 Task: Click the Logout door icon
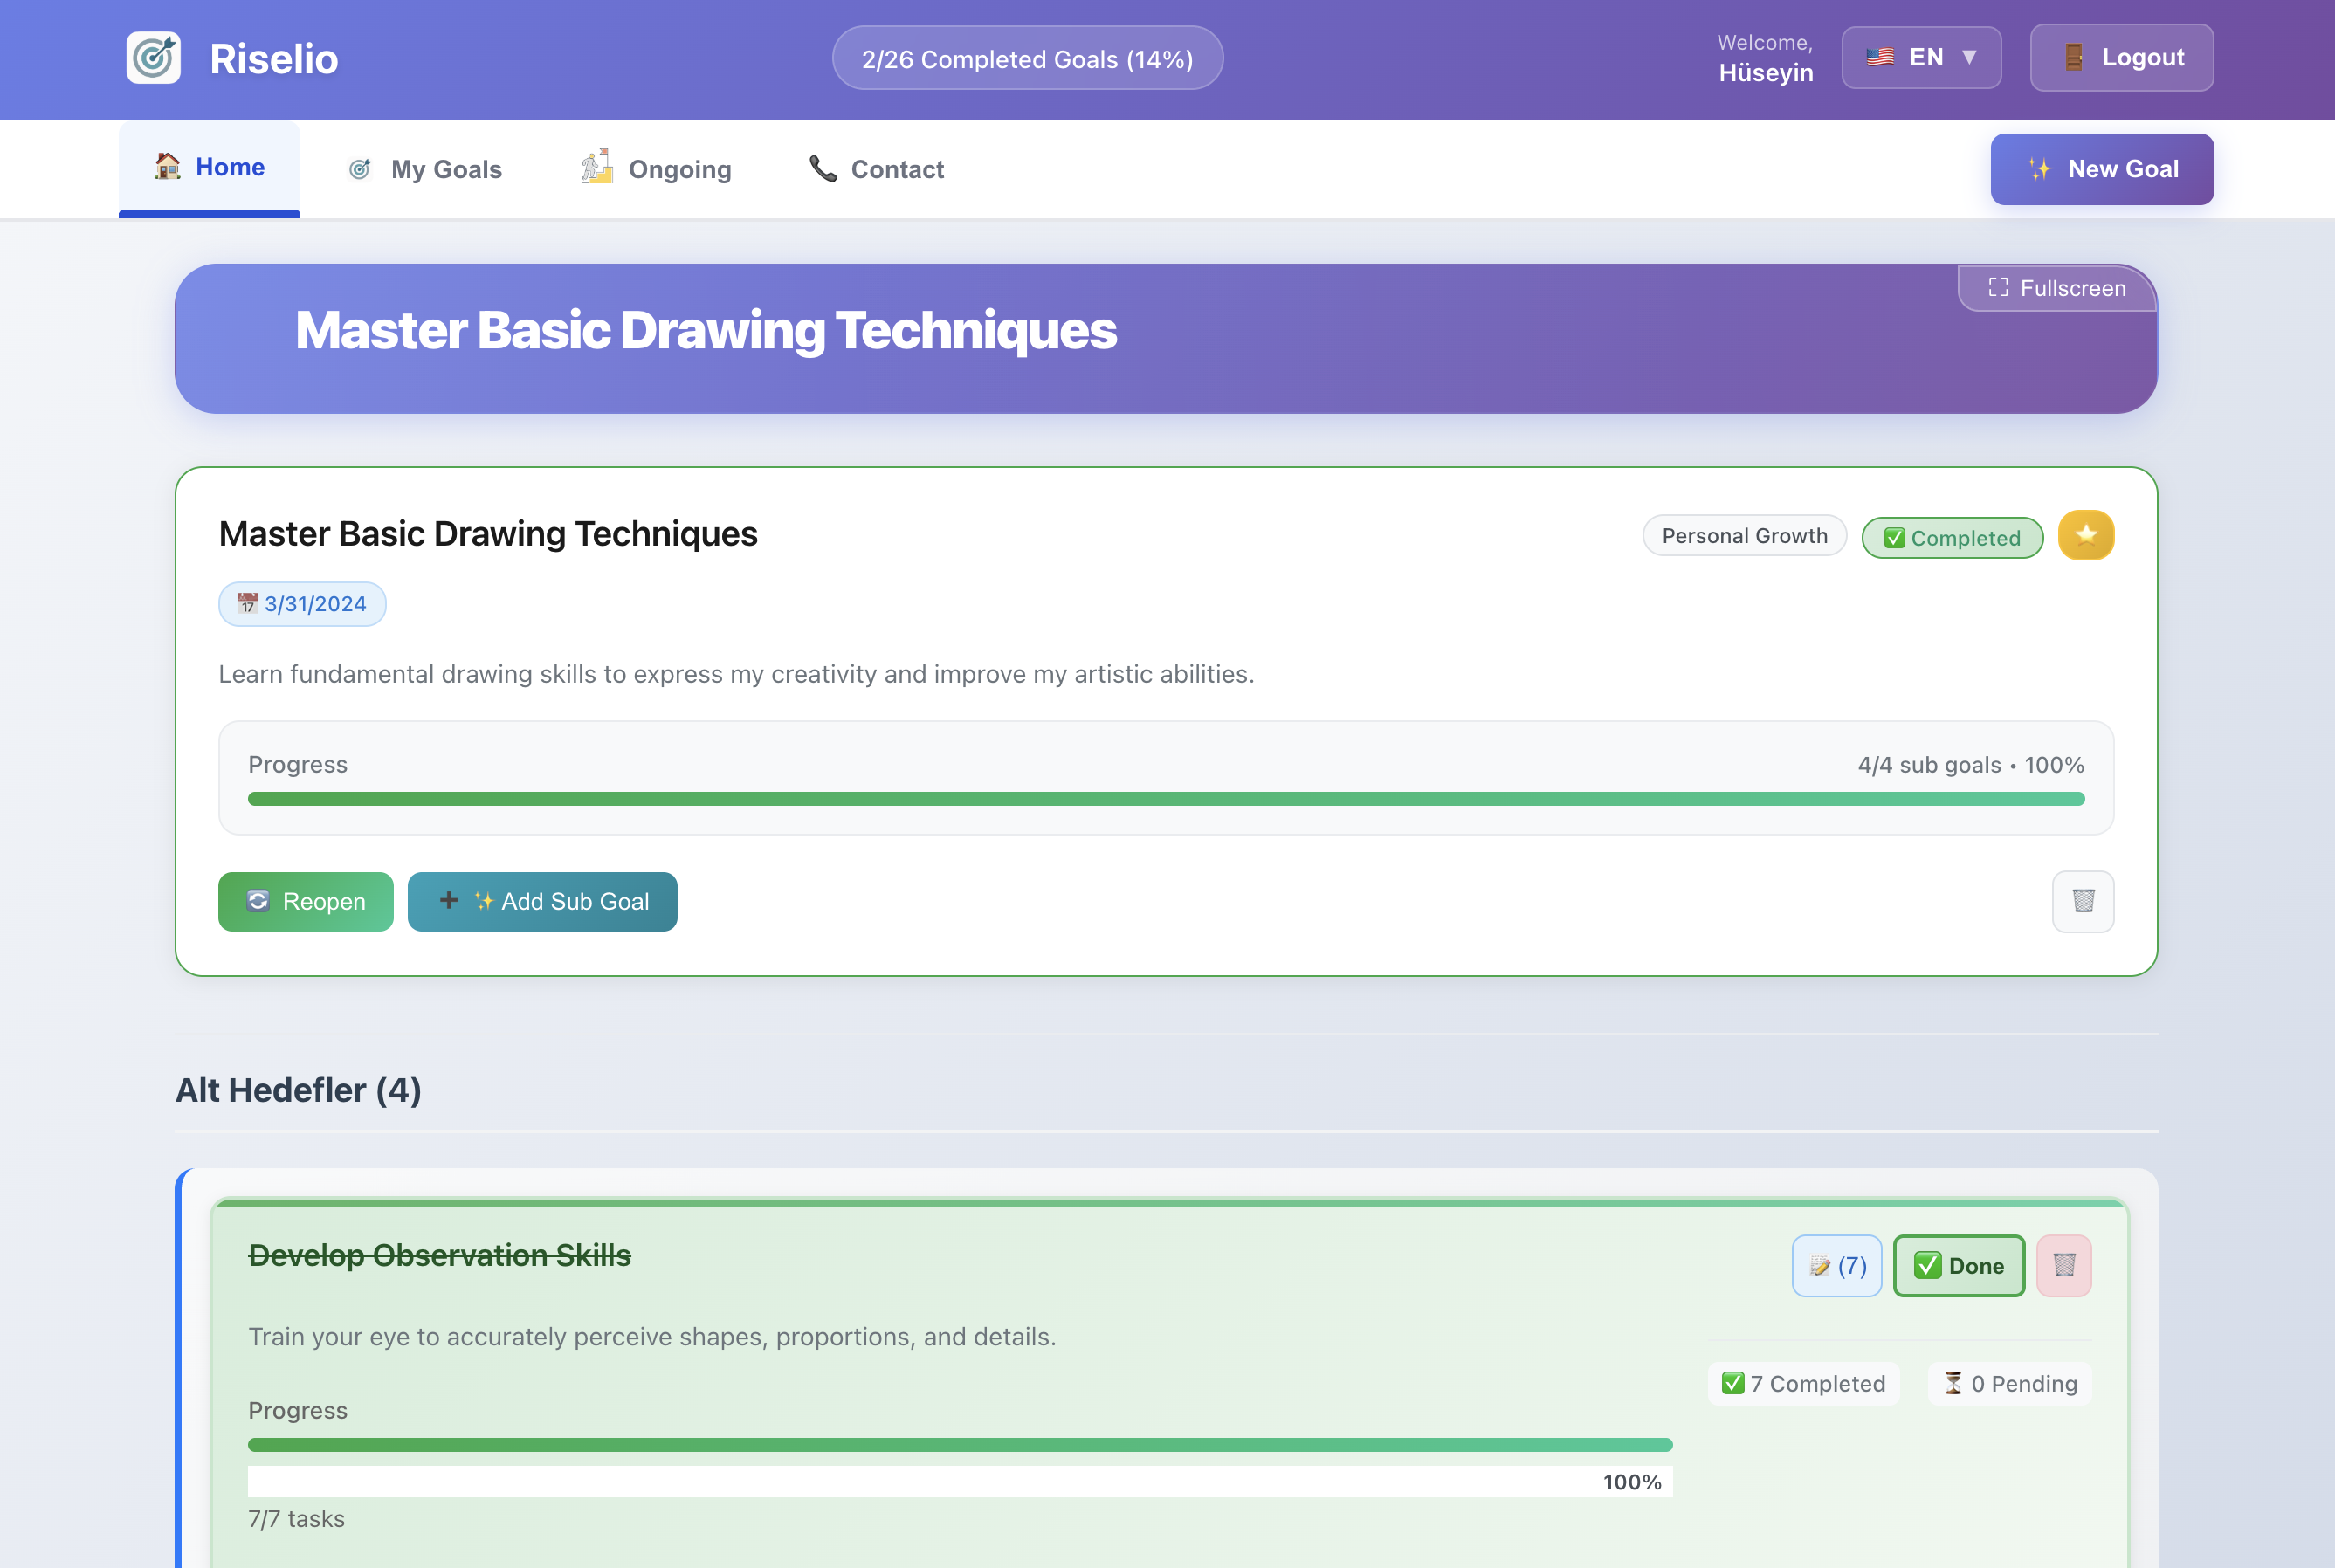coord(2073,58)
